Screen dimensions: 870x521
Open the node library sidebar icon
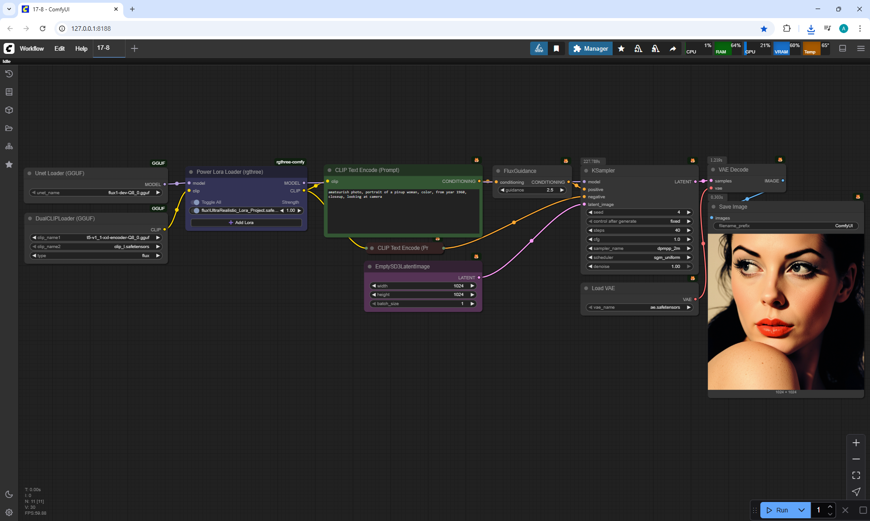pyautogui.click(x=9, y=92)
